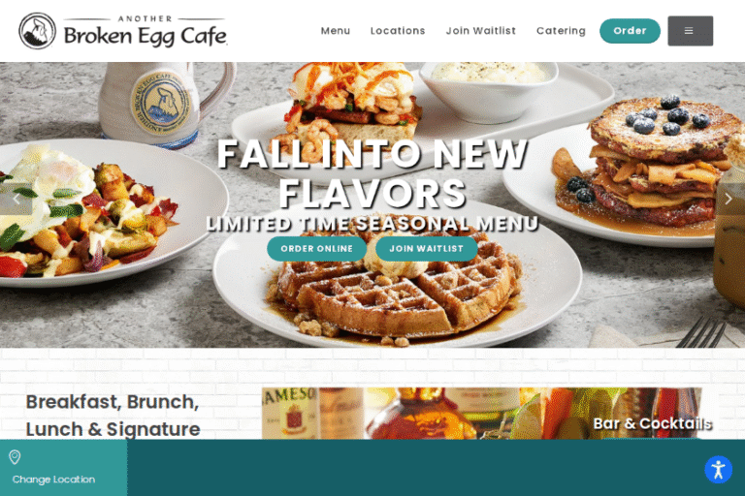Open the hamburger menu button
Viewport: 745px width, 496px height.
690,31
